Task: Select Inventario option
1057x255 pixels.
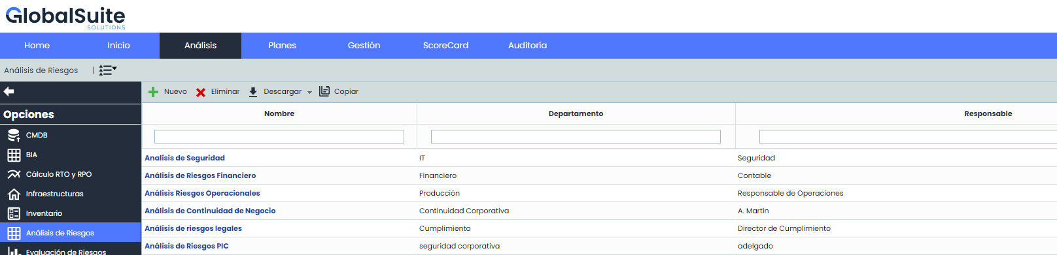Action: coord(44,214)
